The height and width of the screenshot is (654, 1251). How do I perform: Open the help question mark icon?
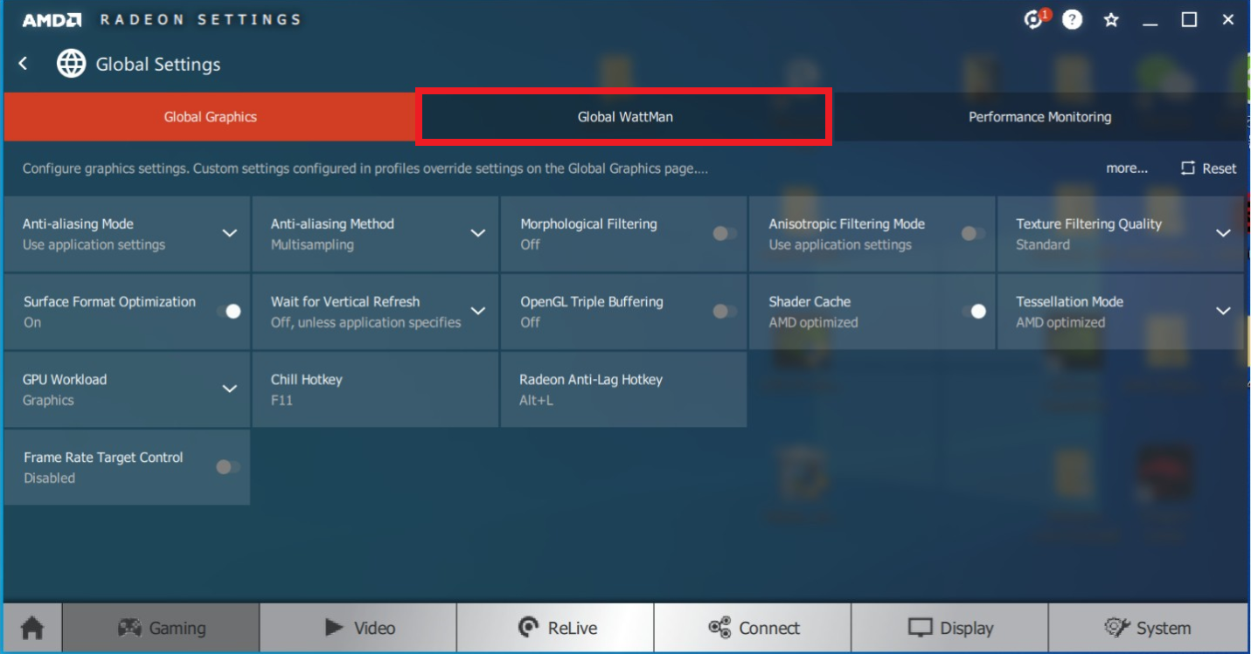[1073, 19]
